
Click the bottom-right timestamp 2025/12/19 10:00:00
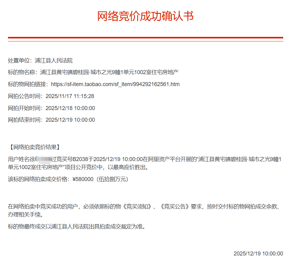click(x=258, y=254)
